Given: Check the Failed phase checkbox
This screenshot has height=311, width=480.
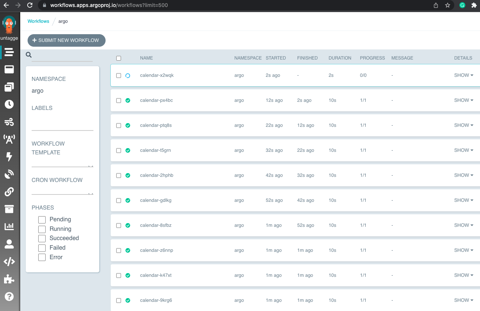Looking at the screenshot, I should coord(42,248).
